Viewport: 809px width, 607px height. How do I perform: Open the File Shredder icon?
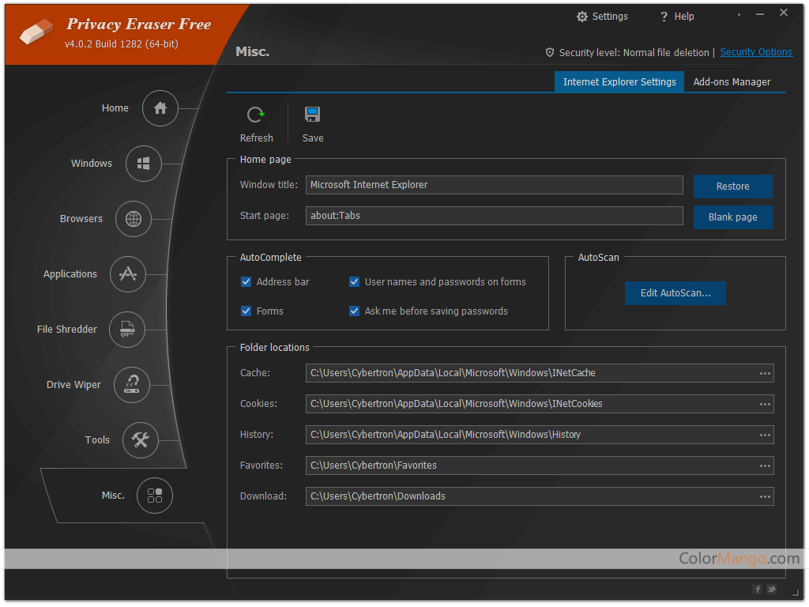point(128,330)
